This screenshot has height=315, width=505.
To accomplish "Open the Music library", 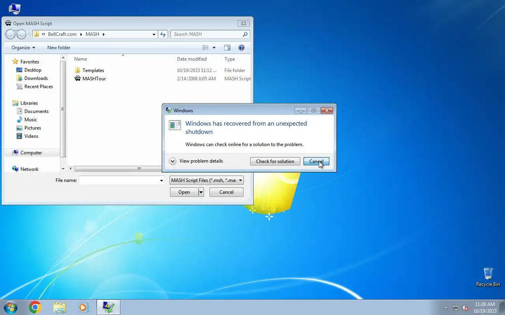I will [x=31, y=120].
